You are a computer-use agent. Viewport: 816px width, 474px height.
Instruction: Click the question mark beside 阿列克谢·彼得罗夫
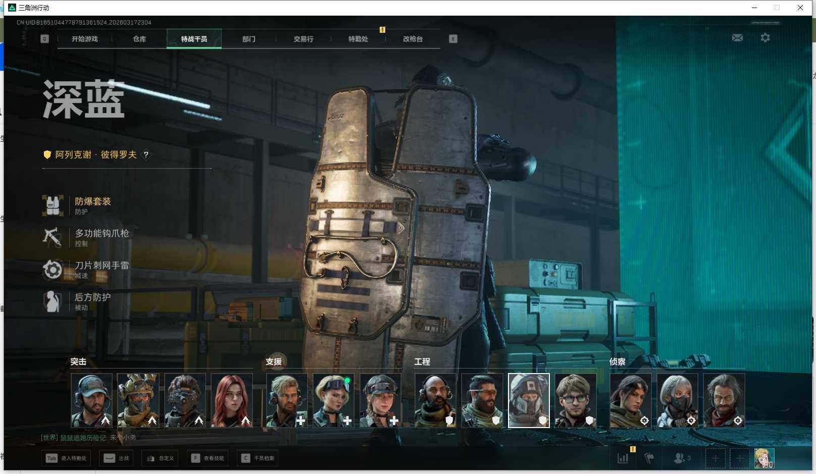pyautogui.click(x=146, y=155)
